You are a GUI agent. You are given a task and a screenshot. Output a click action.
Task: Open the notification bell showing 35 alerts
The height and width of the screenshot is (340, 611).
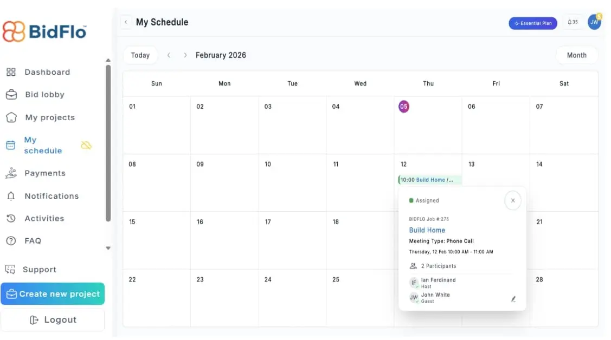[573, 22]
